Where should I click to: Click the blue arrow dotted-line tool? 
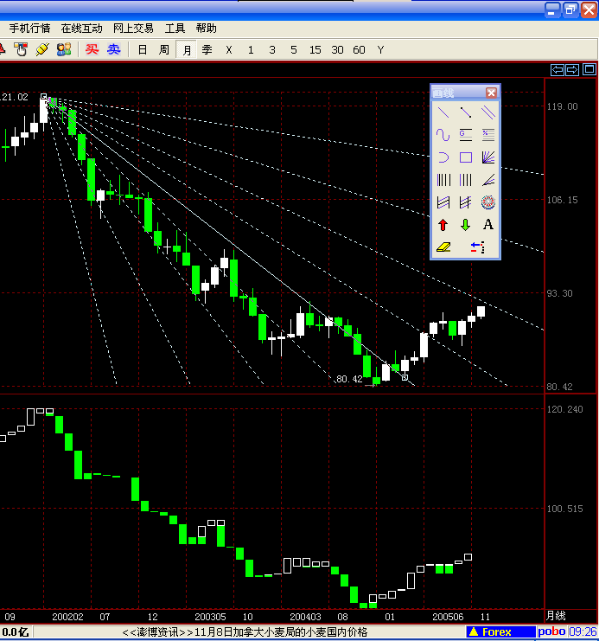478,247
